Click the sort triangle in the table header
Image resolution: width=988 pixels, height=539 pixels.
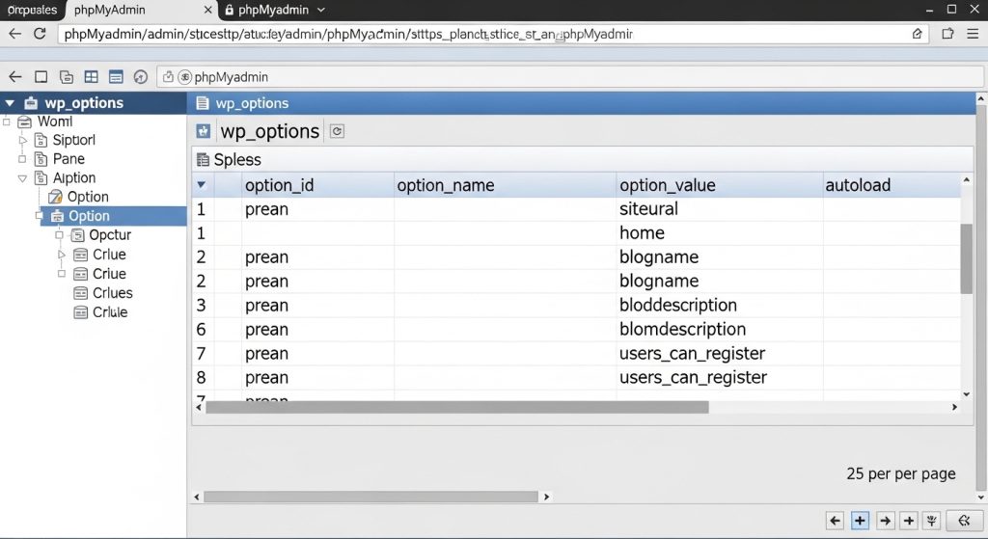point(201,184)
